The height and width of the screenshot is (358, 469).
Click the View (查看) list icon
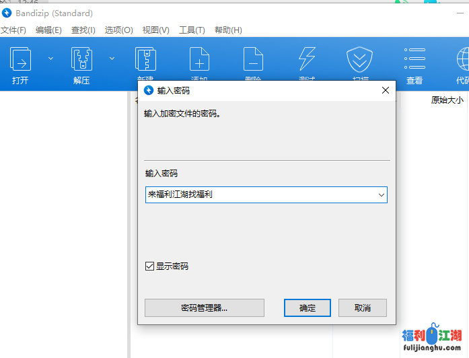point(414,61)
